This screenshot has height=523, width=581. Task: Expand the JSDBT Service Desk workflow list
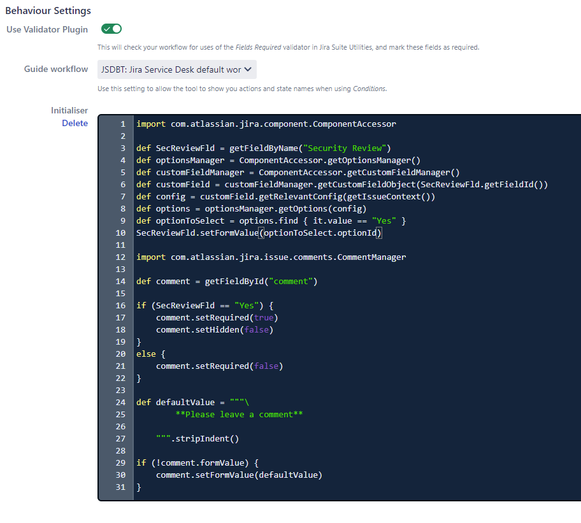pyautogui.click(x=176, y=69)
